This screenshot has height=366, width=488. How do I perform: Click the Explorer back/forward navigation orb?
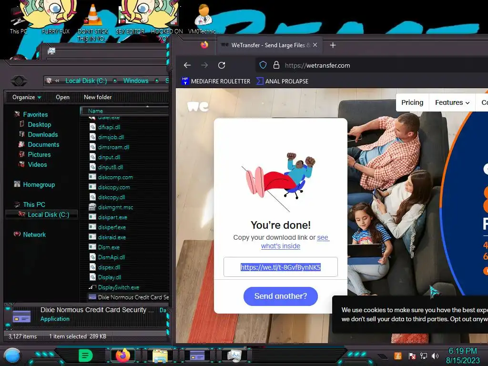[x=19, y=81]
